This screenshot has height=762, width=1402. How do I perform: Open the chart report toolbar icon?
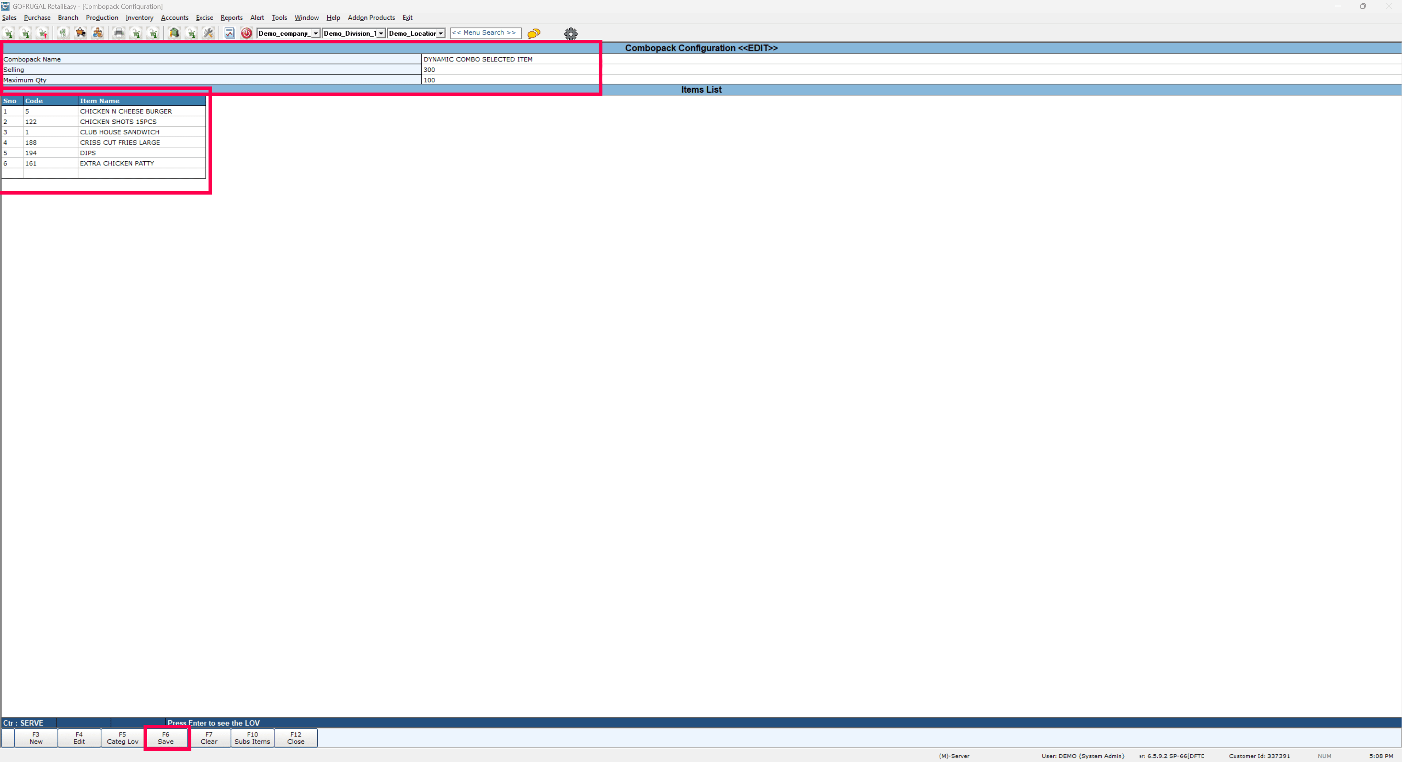(230, 33)
